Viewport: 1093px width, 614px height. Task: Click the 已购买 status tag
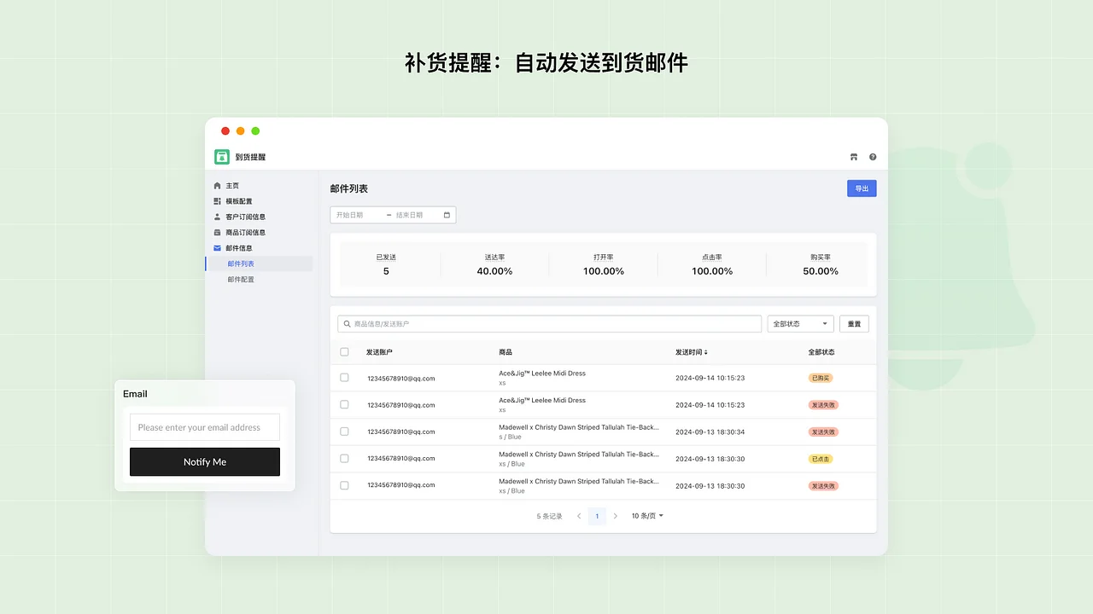point(821,378)
